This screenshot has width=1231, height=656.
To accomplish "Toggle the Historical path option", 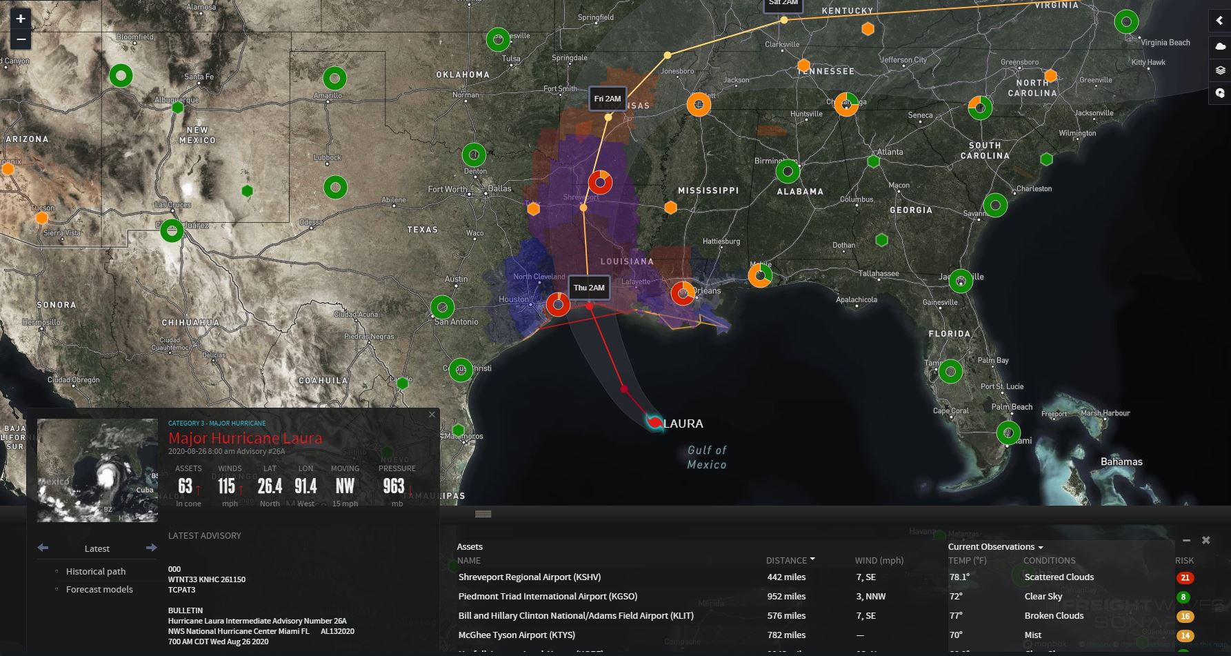I will [x=95, y=571].
